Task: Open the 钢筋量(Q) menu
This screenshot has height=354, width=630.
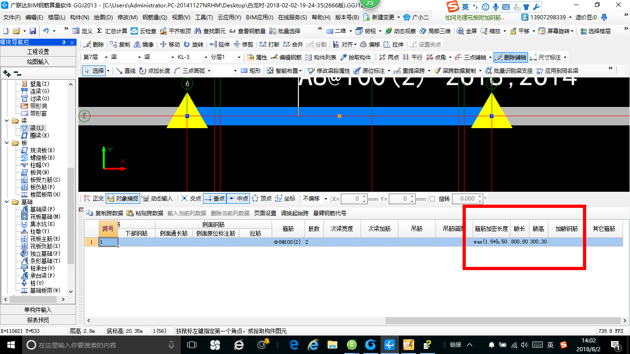Action: click(x=155, y=17)
